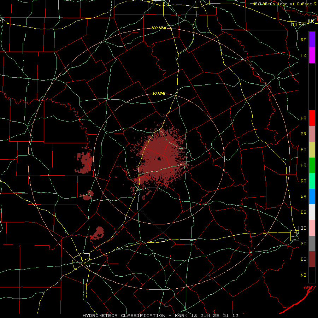Viewport: 318px width, 318px height.
Task: Click the 'HA' legend label
Action: [x=303, y=118]
